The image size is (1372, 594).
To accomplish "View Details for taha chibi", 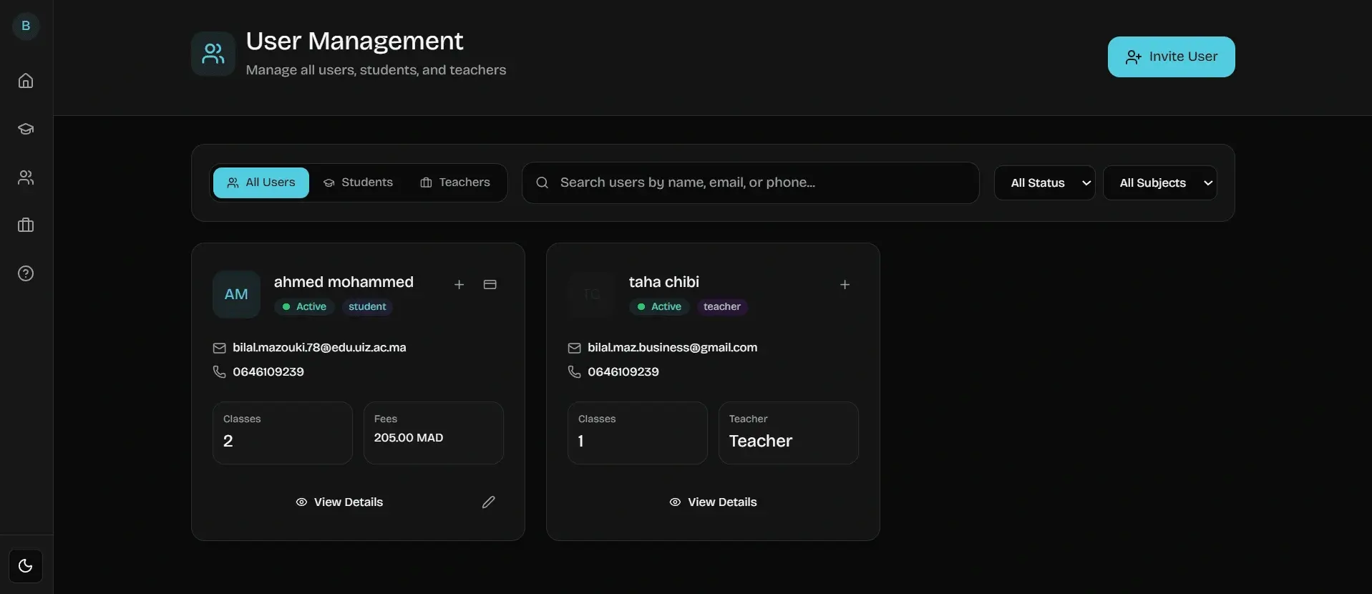I will (x=713, y=502).
